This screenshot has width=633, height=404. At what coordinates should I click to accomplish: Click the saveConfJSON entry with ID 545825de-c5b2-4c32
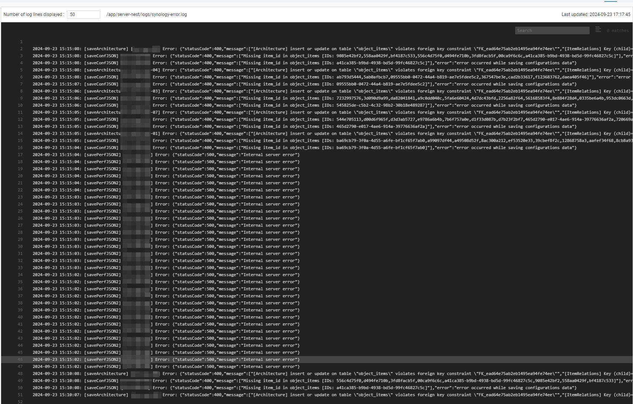click(305, 105)
